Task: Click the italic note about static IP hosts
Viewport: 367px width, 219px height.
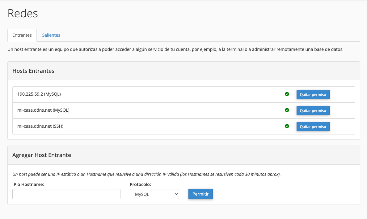Action: [x=146, y=174]
